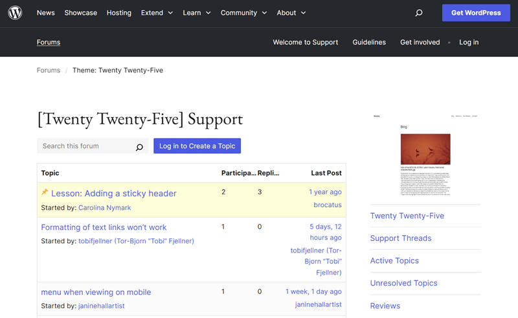
Task: Open the Showcase menu item
Action: point(80,13)
